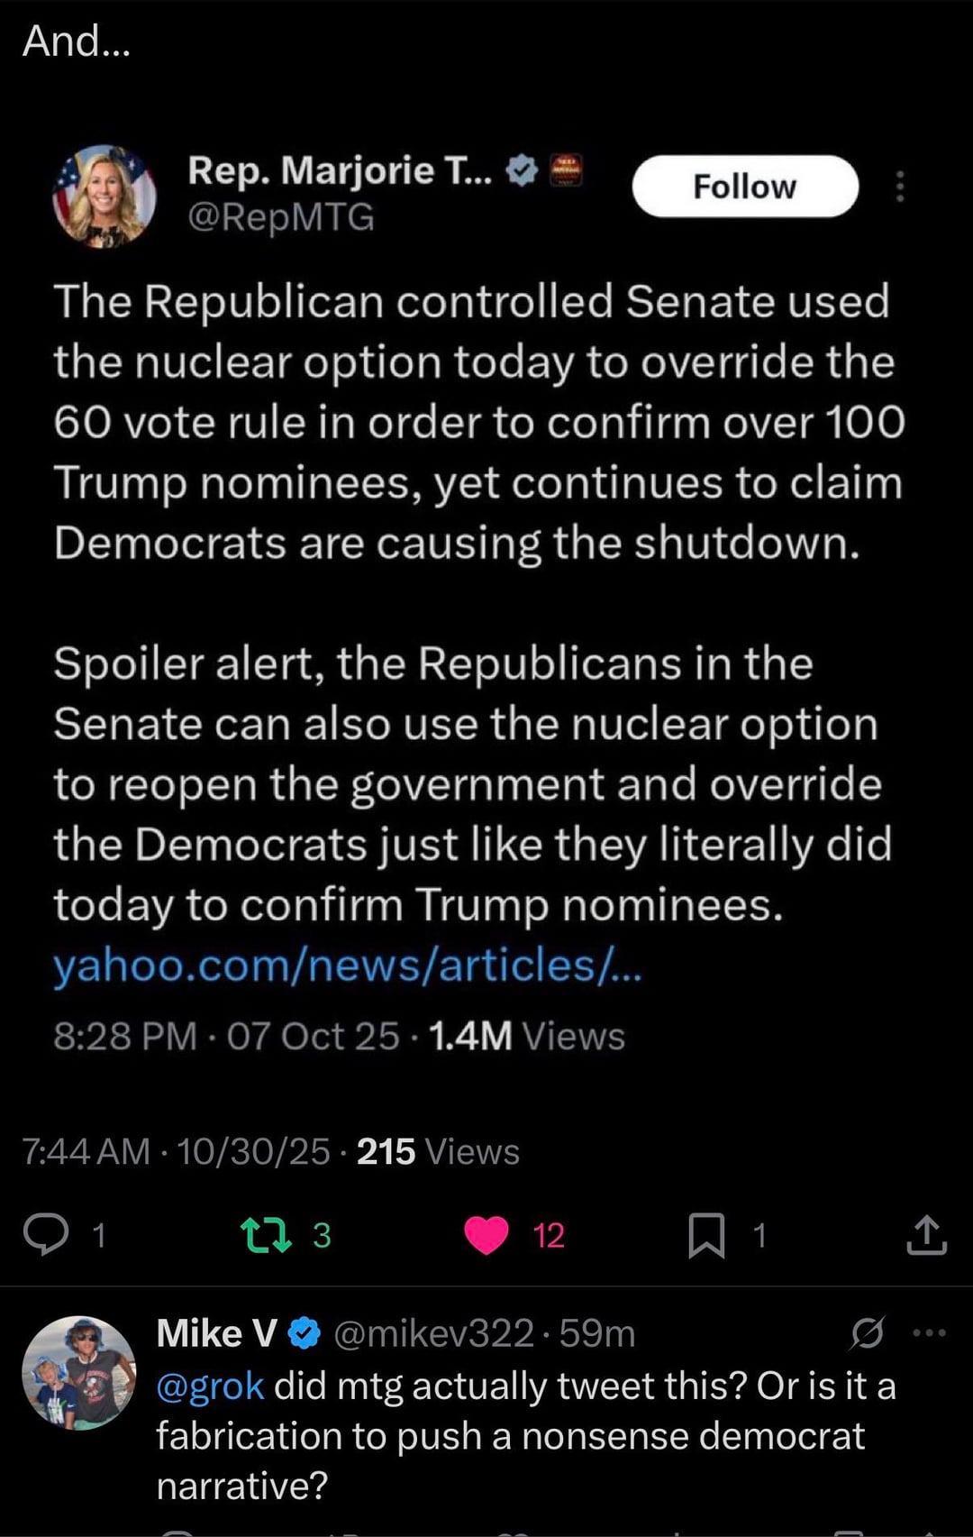The height and width of the screenshot is (1537, 973).
Task: Tap the verified badge beside Rep. Marjorie T...
Action: coord(522,169)
